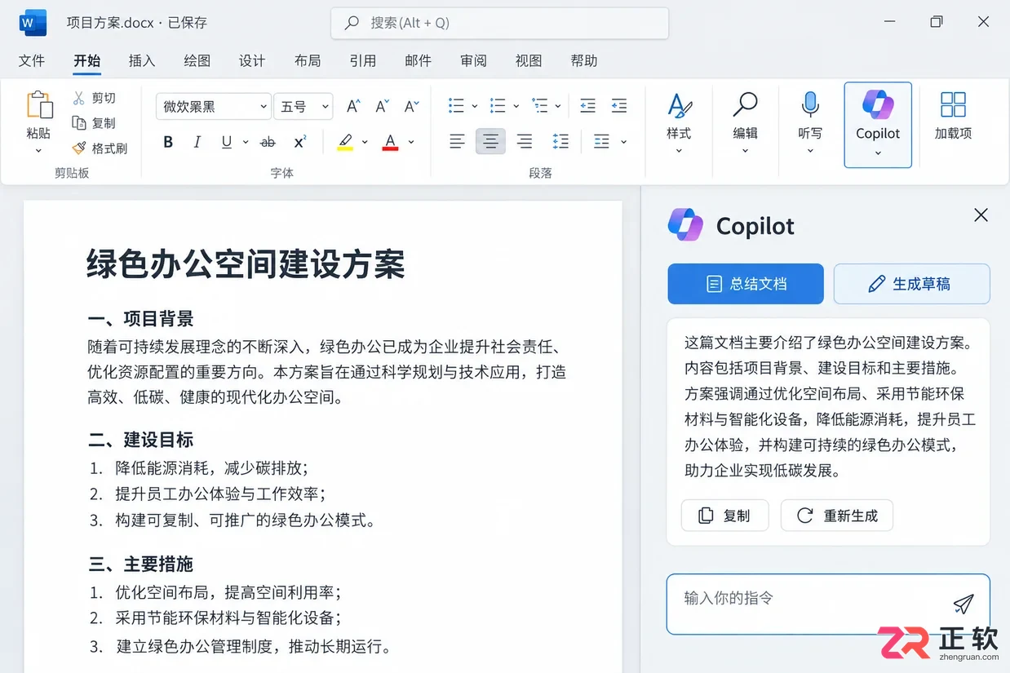Image resolution: width=1010 pixels, height=673 pixels.
Task: Apply the red font color
Action: (390, 142)
